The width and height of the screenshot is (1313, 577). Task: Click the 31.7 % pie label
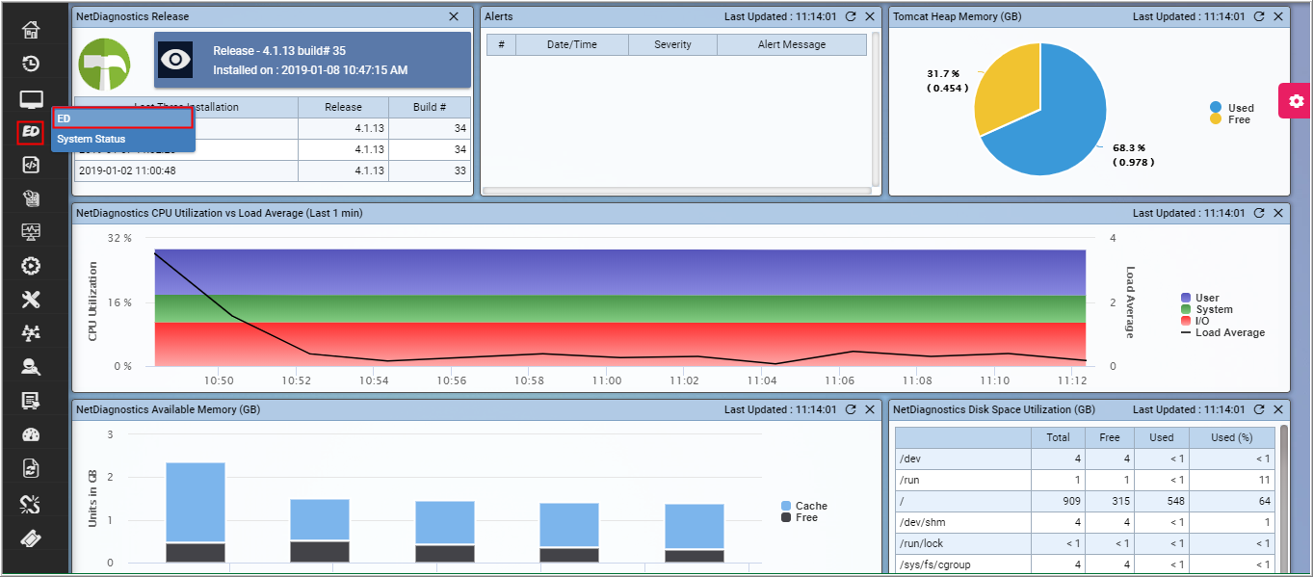tap(949, 81)
